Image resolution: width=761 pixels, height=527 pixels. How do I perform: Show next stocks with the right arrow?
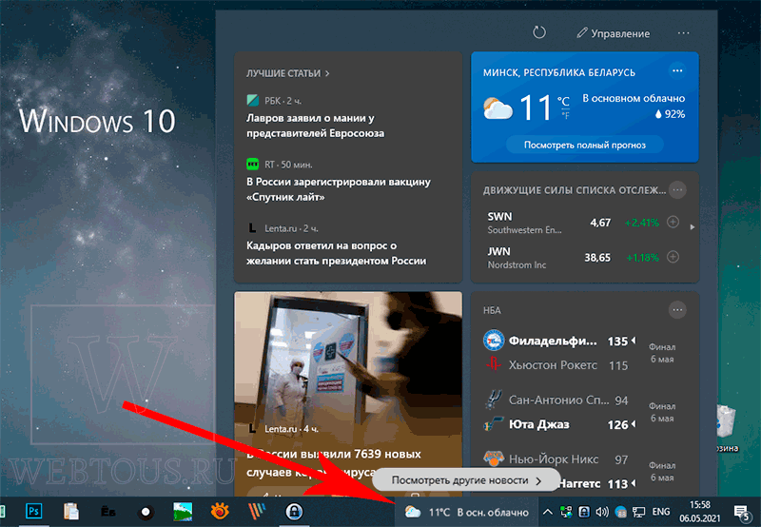point(693,227)
